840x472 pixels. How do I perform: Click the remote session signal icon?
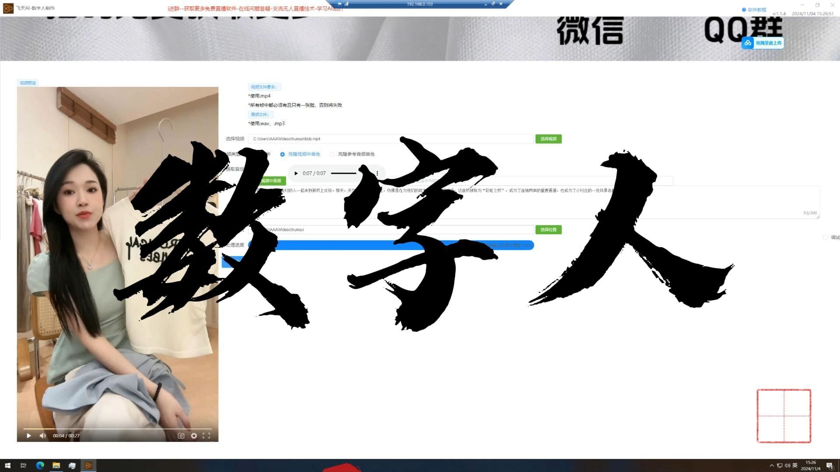346,4
